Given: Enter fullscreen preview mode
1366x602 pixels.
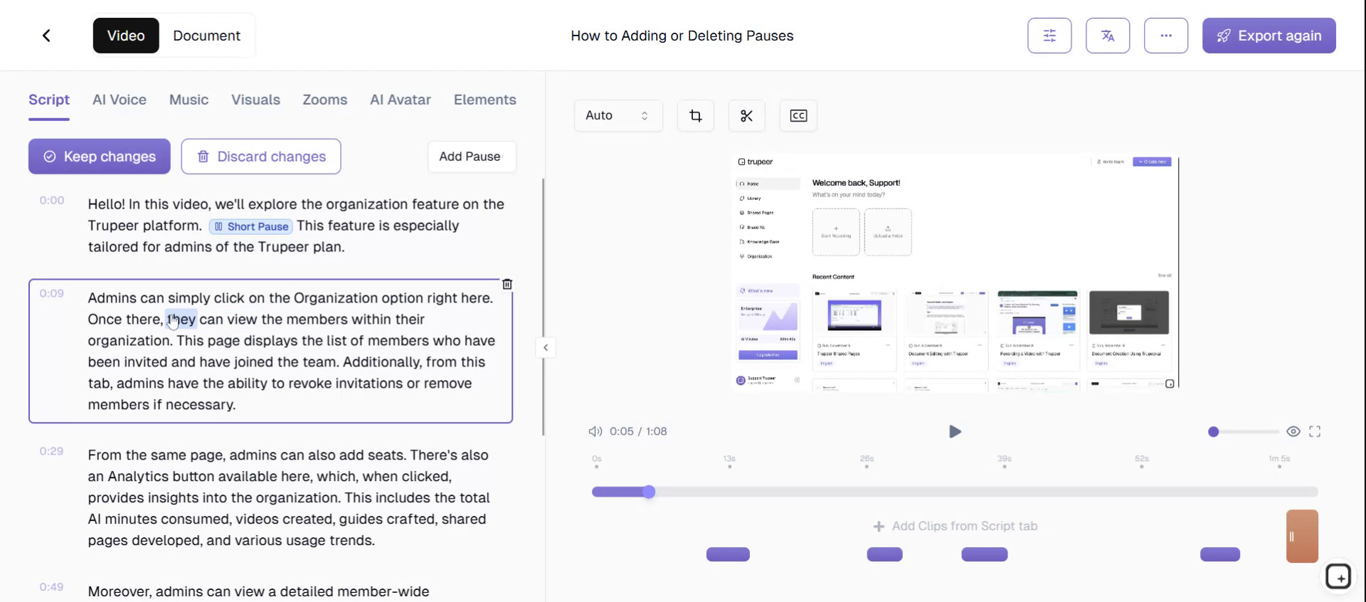Looking at the screenshot, I should coord(1315,431).
